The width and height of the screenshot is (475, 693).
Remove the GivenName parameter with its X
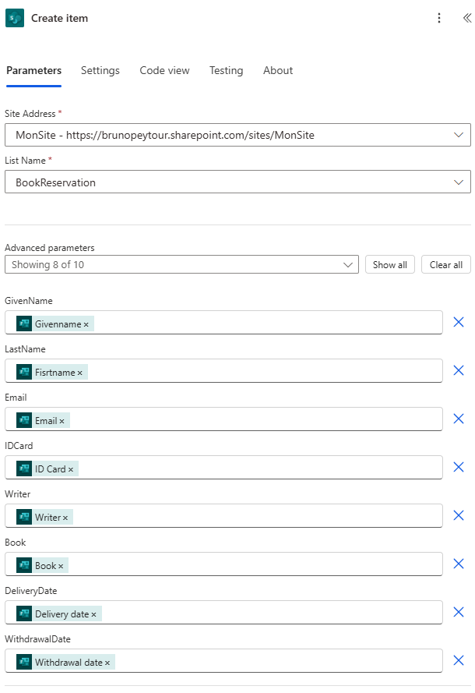[459, 323]
